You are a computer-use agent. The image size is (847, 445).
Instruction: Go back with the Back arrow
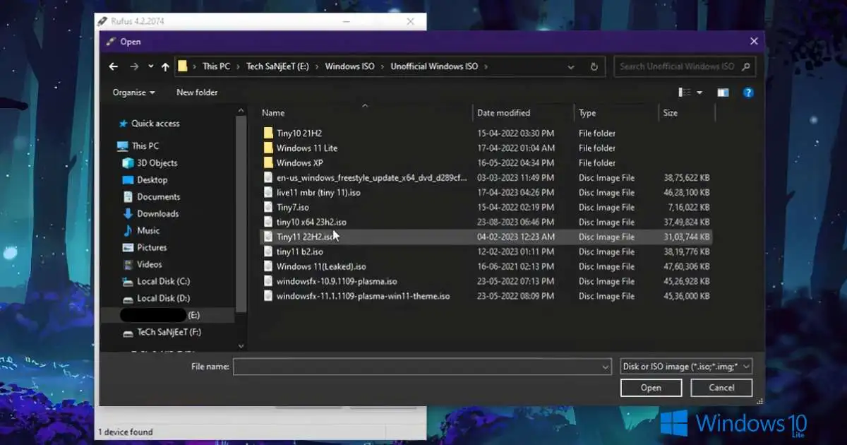(114, 66)
